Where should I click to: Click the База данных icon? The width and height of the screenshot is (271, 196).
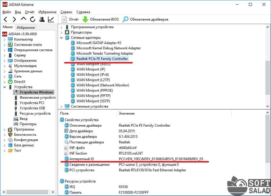click(x=10, y=145)
